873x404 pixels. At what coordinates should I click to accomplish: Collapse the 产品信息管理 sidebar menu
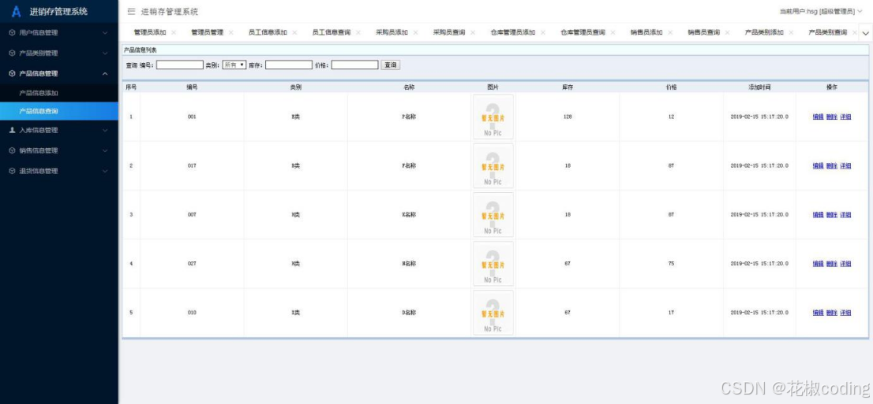coord(105,73)
